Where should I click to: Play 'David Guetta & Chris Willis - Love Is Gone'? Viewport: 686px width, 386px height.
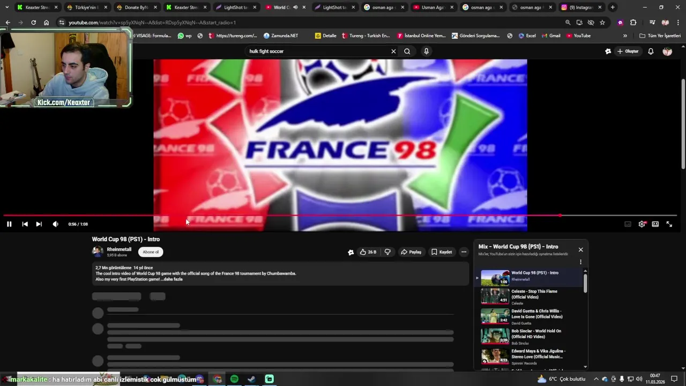(x=528, y=317)
